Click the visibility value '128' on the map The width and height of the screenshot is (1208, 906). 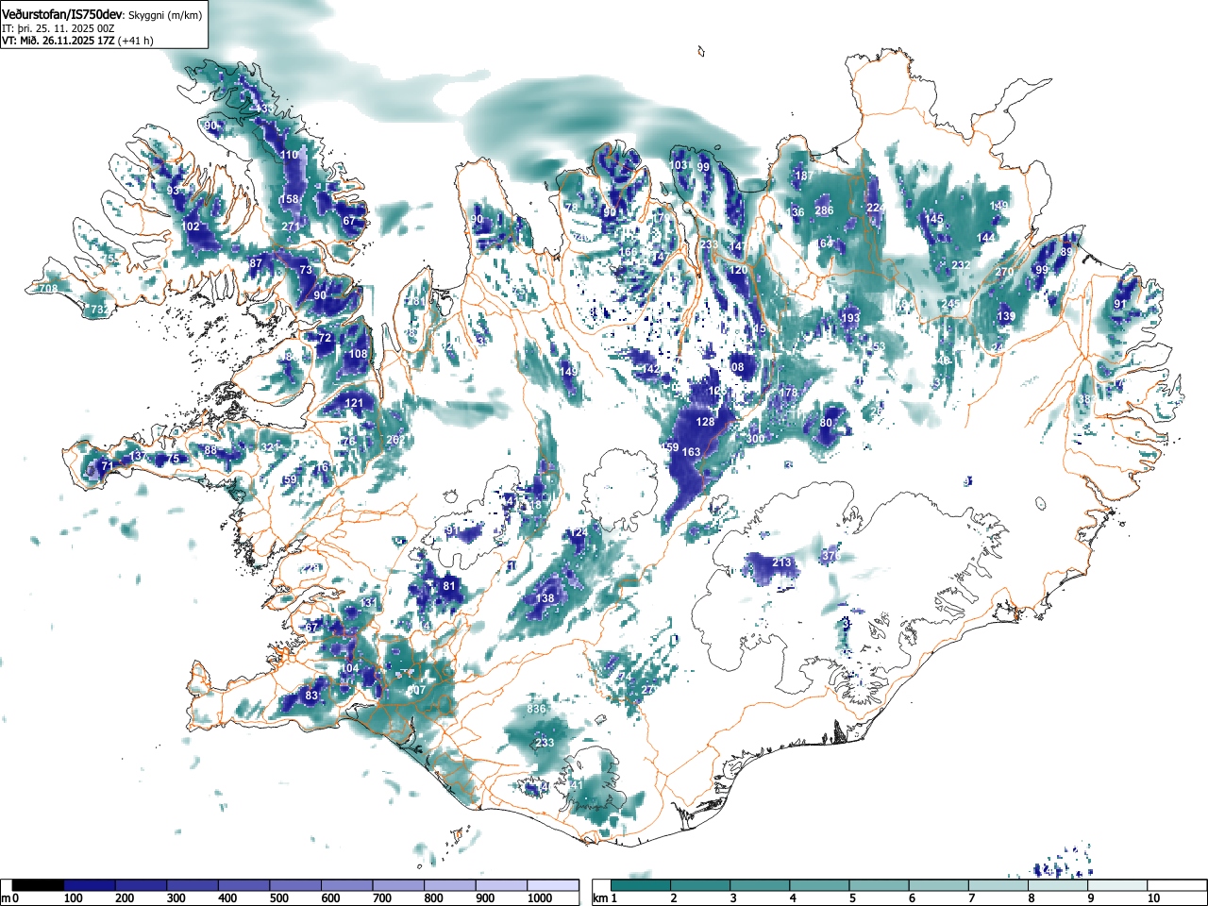tap(705, 422)
